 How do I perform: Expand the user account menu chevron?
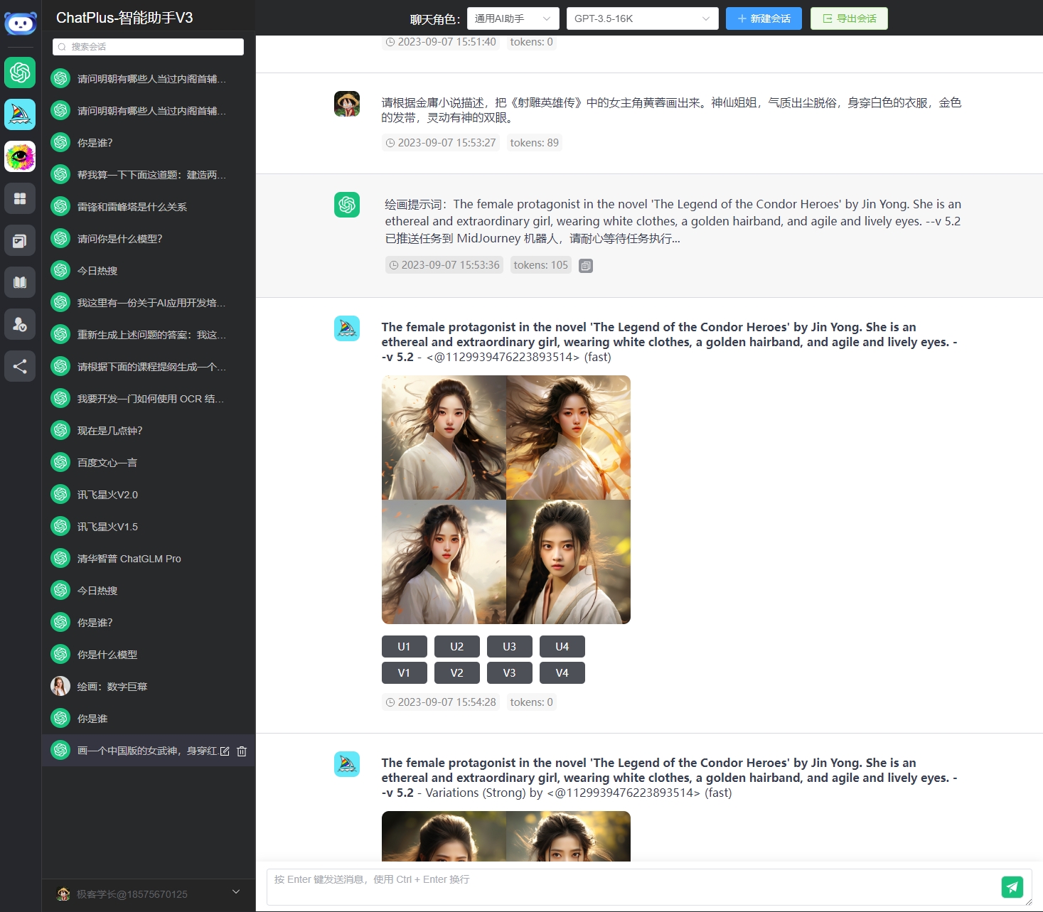coord(236,891)
